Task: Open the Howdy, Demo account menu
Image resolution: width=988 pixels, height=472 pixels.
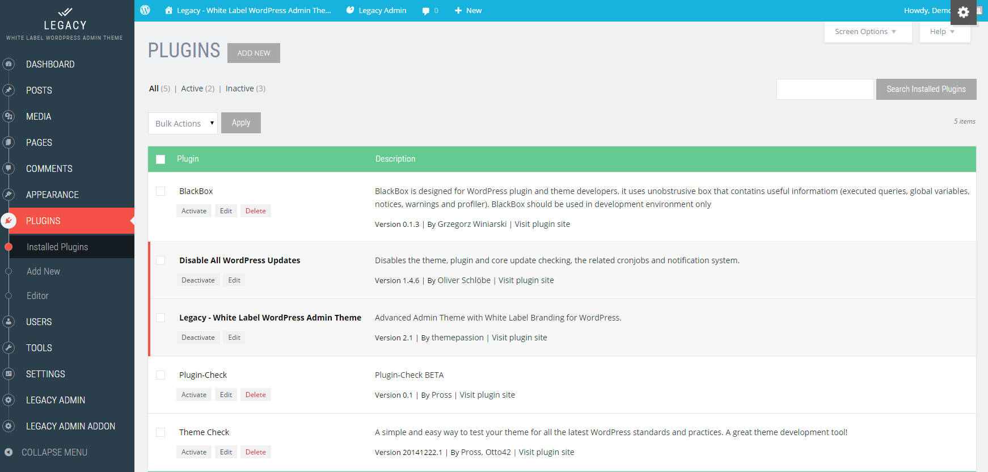Action: [x=927, y=10]
